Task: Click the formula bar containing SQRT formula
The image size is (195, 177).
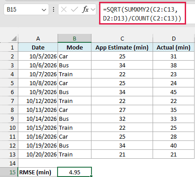Action: click(142, 14)
